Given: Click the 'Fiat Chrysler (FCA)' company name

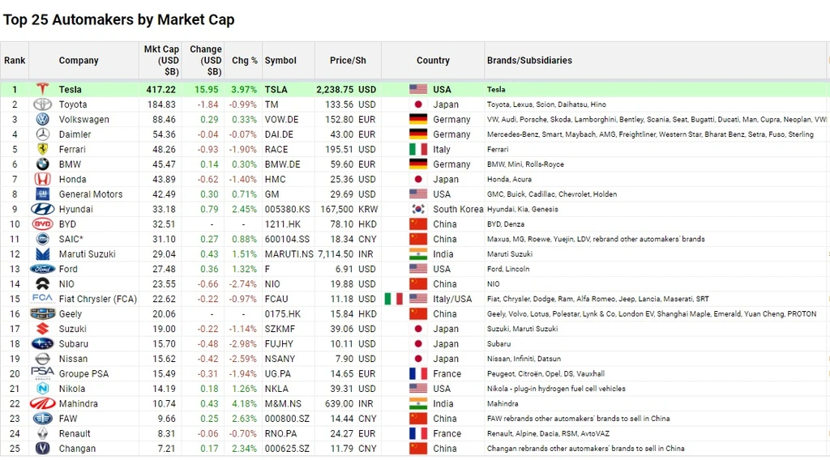Looking at the screenshot, I should pyautogui.click(x=98, y=299).
